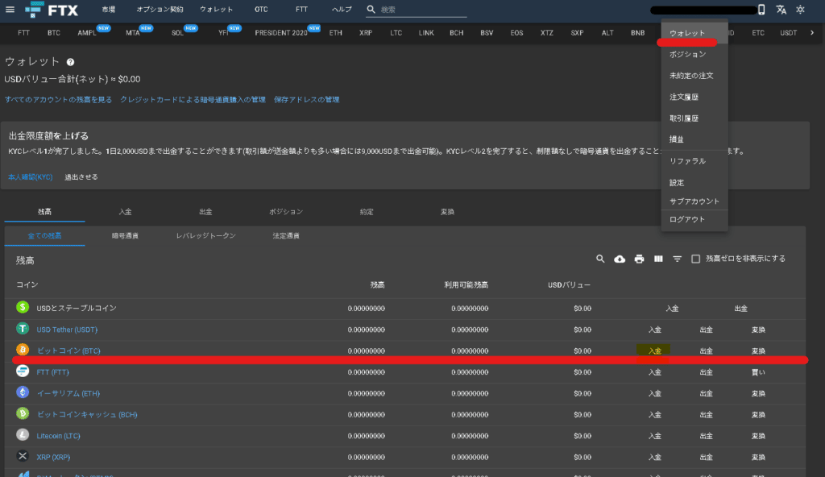This screenshot has width=825, height=477.
Task: Expand the ticker bar with the right chevron
Action: (x=812, y=33)
